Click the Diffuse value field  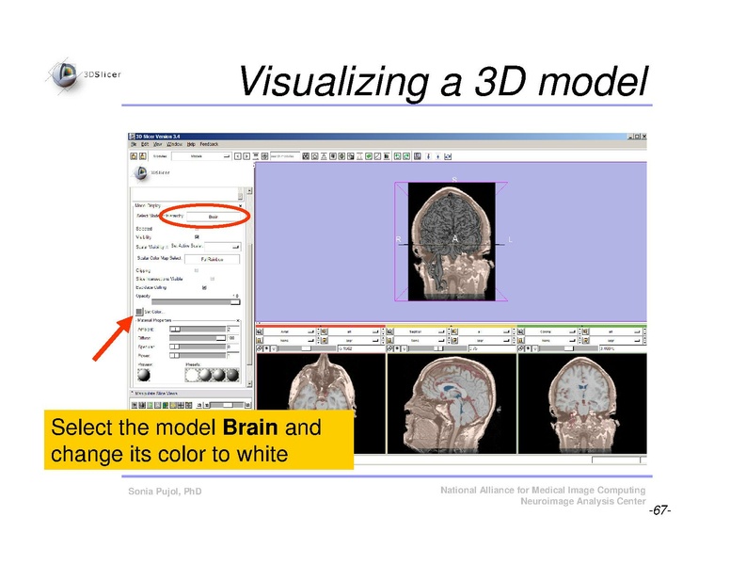click(x=233, y=338)
